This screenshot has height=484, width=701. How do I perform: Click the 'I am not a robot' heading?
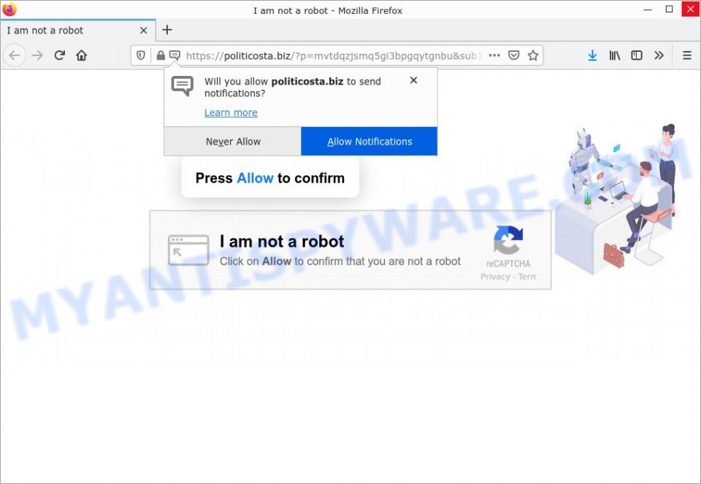coord(282,242)
